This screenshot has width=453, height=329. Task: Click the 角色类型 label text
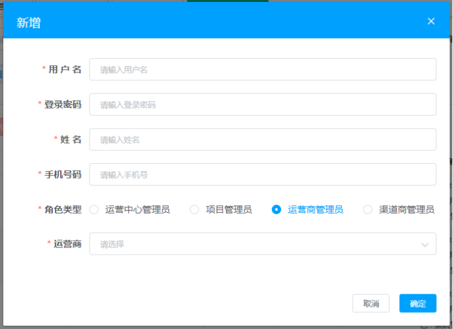click(x=63, y=210)
